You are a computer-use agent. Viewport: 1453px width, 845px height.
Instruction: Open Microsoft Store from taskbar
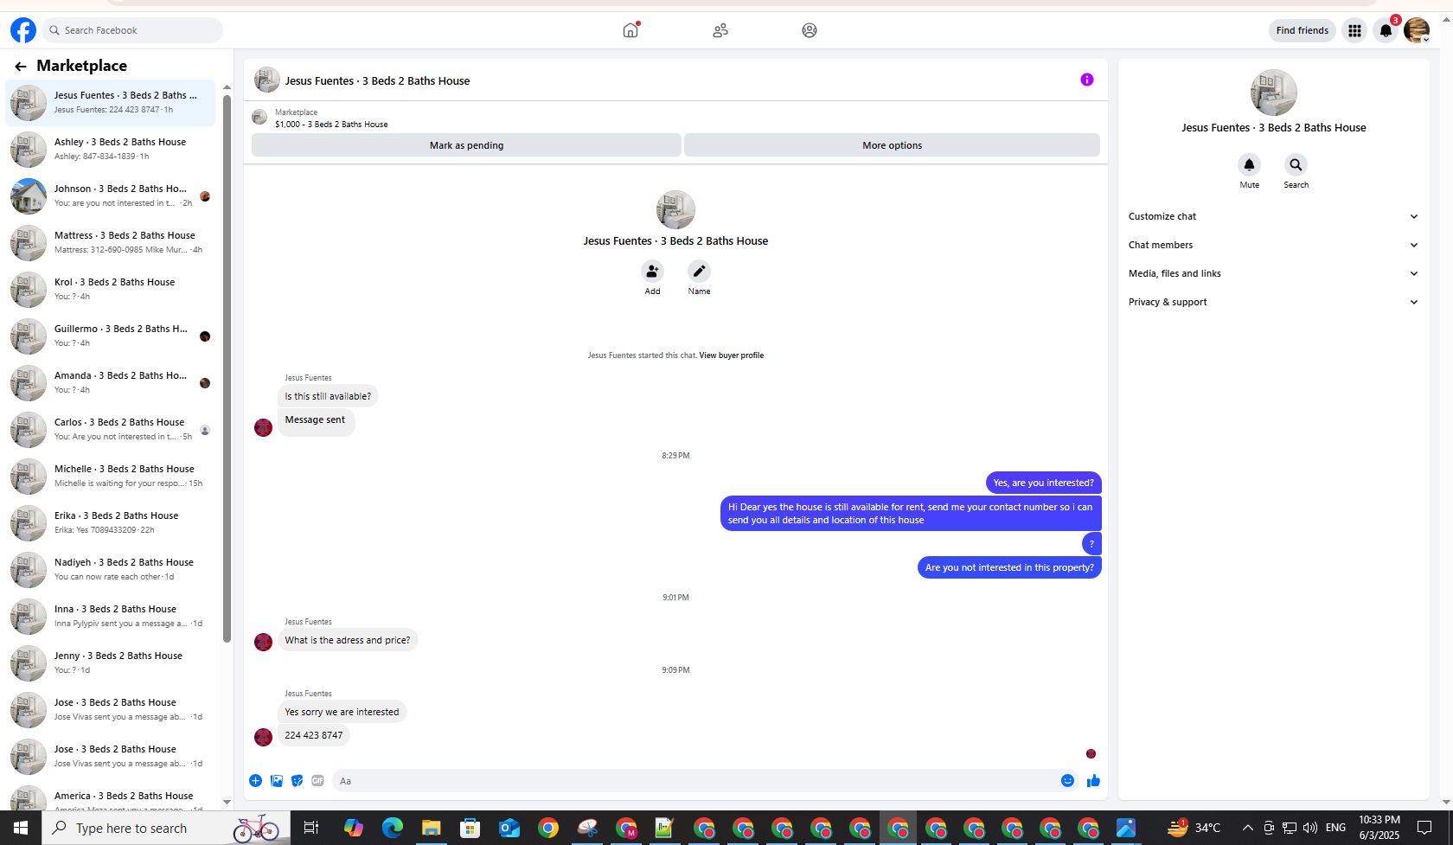470,828
